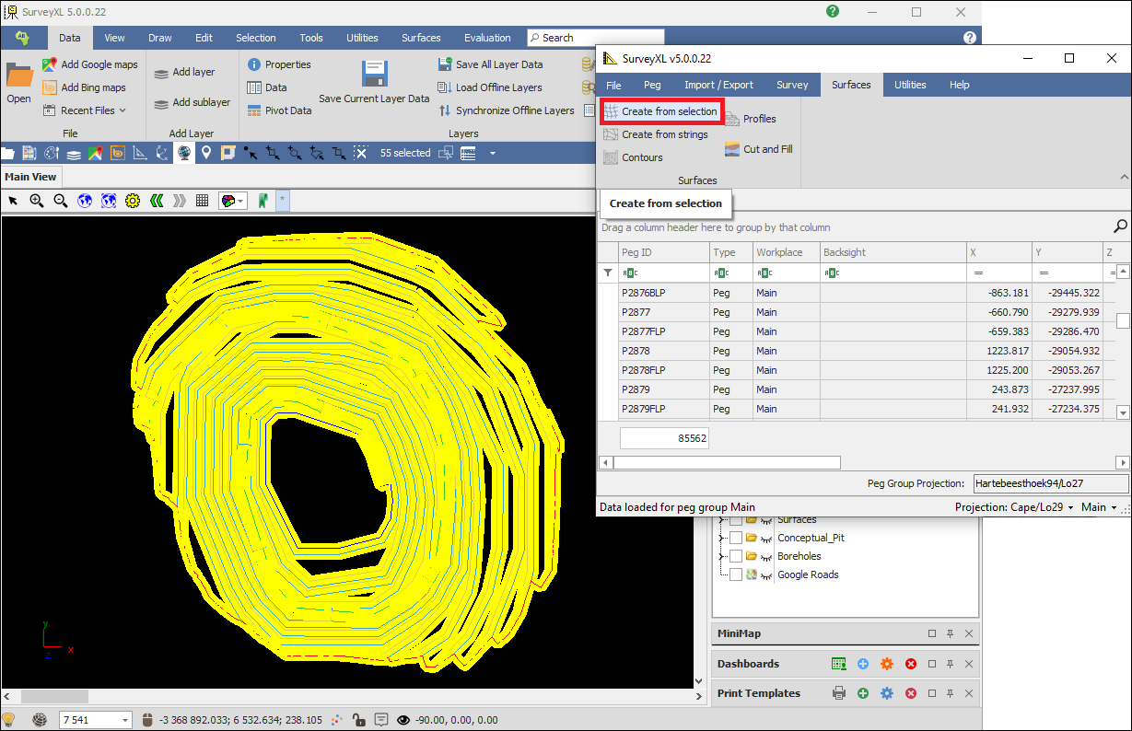The image size is (1132, 731).
Task: Expand the Boreholes tree node
Action: click(721, 556)
